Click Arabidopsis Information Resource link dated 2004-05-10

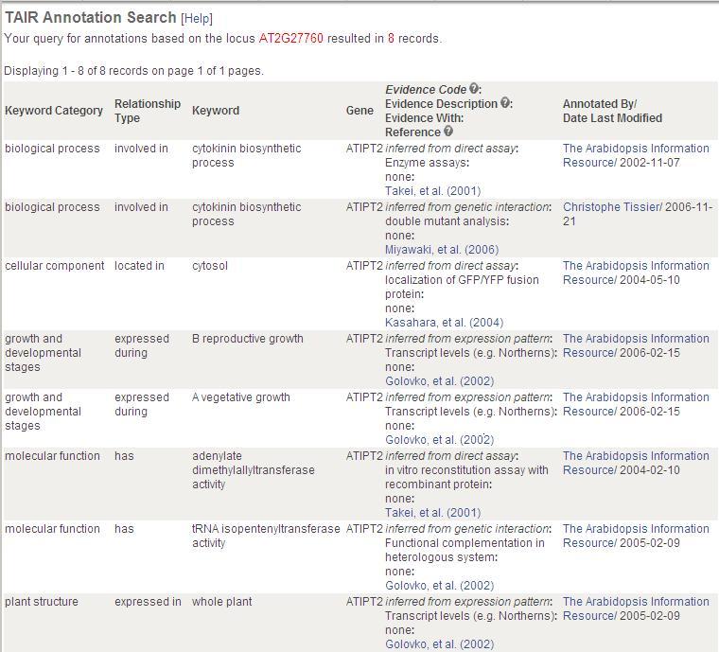[x=636, y=273]
